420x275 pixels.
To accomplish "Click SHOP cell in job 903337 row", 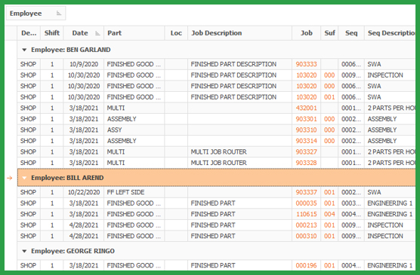I will pyautogui.click(x=28, y=192).
